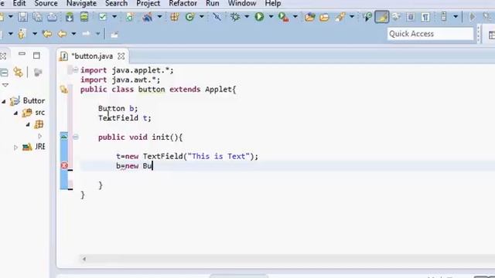Click the quick fix lightbulb on class line
Screen dimensions: 495x278
[x=64, y=90]
